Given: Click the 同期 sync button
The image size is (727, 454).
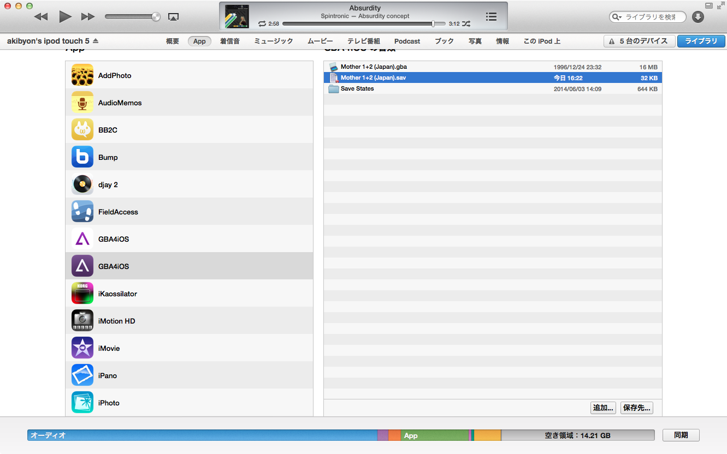Looking at the screenshot, I should tap(681, 435).
